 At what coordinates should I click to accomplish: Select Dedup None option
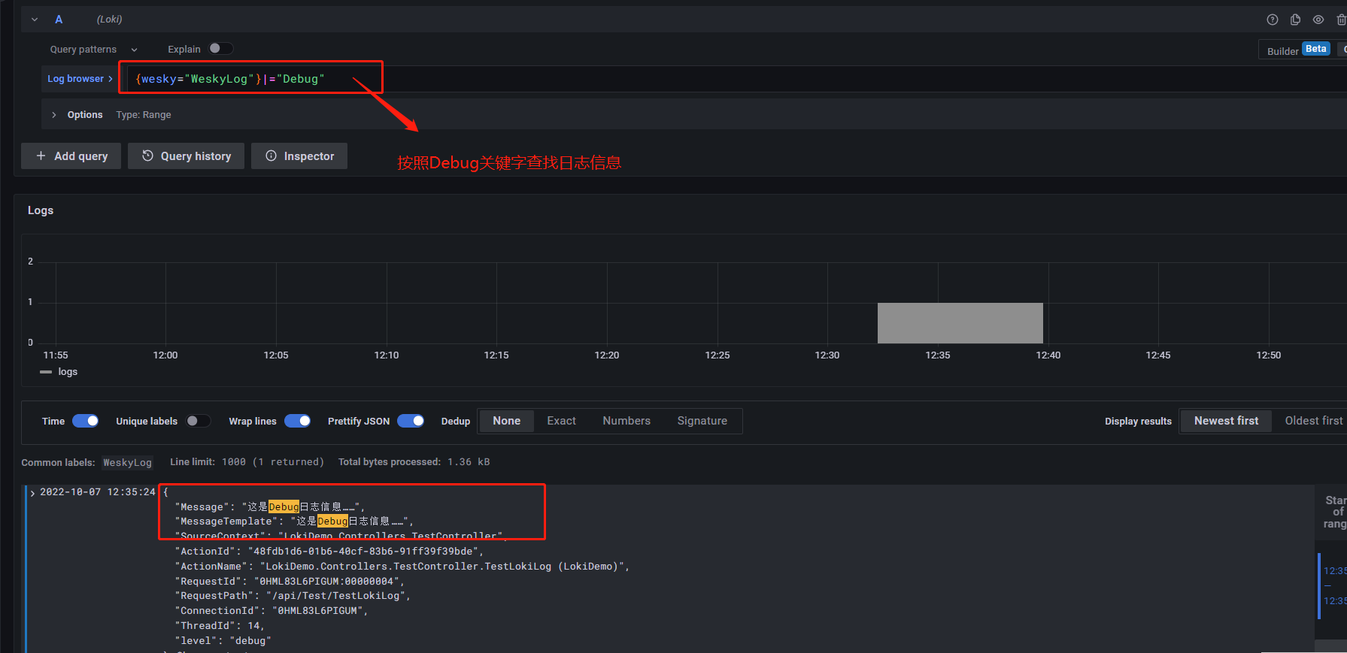(506, 421)
